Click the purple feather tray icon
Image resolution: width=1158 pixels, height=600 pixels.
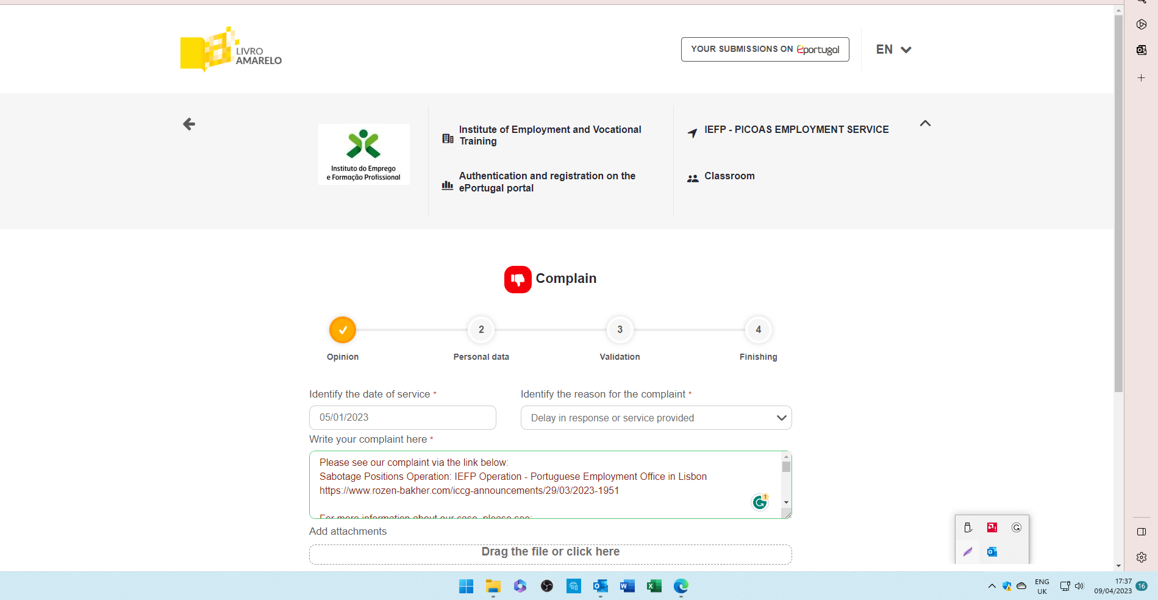pos(968,552)
